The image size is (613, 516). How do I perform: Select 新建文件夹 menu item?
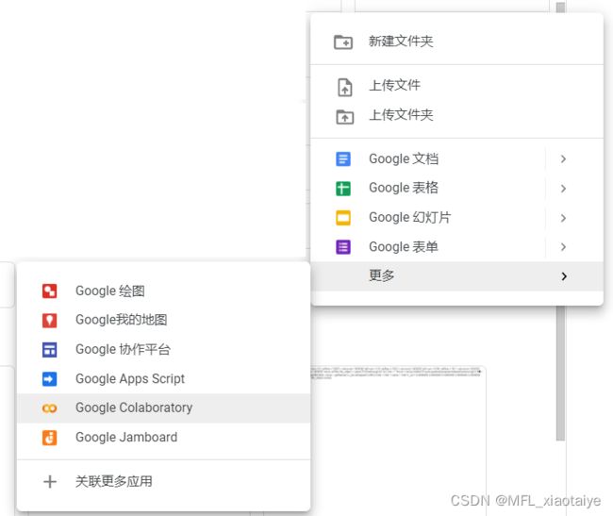click(x=457, y=42)
